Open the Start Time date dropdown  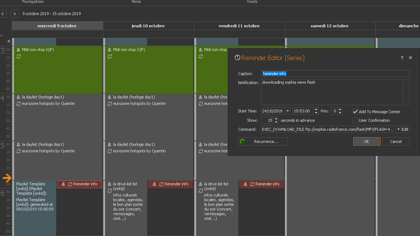pos(288,111)
